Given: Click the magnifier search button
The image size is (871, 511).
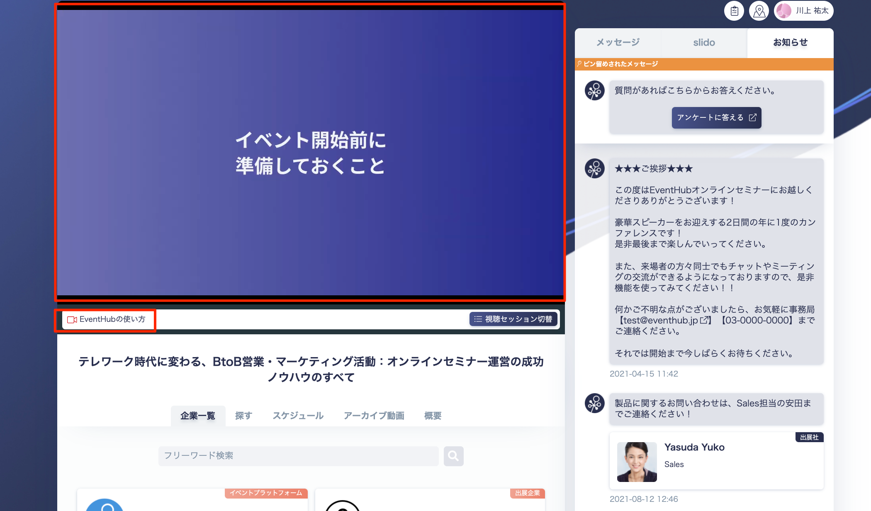Looking at the screenshot, I should coord(454,456).
